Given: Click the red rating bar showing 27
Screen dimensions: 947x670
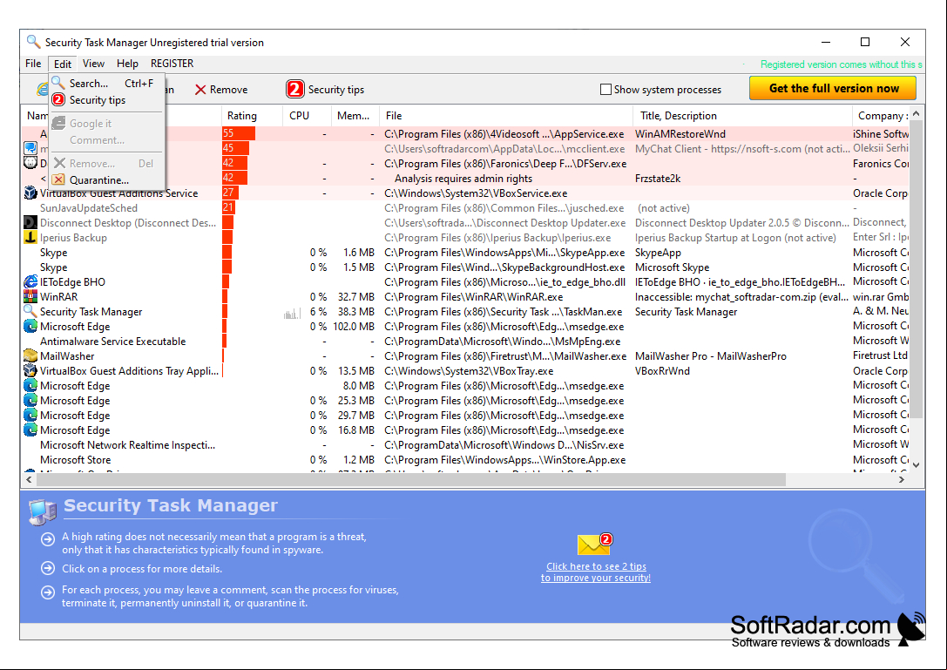Looking at the screenshot, I should click(230, 193).
